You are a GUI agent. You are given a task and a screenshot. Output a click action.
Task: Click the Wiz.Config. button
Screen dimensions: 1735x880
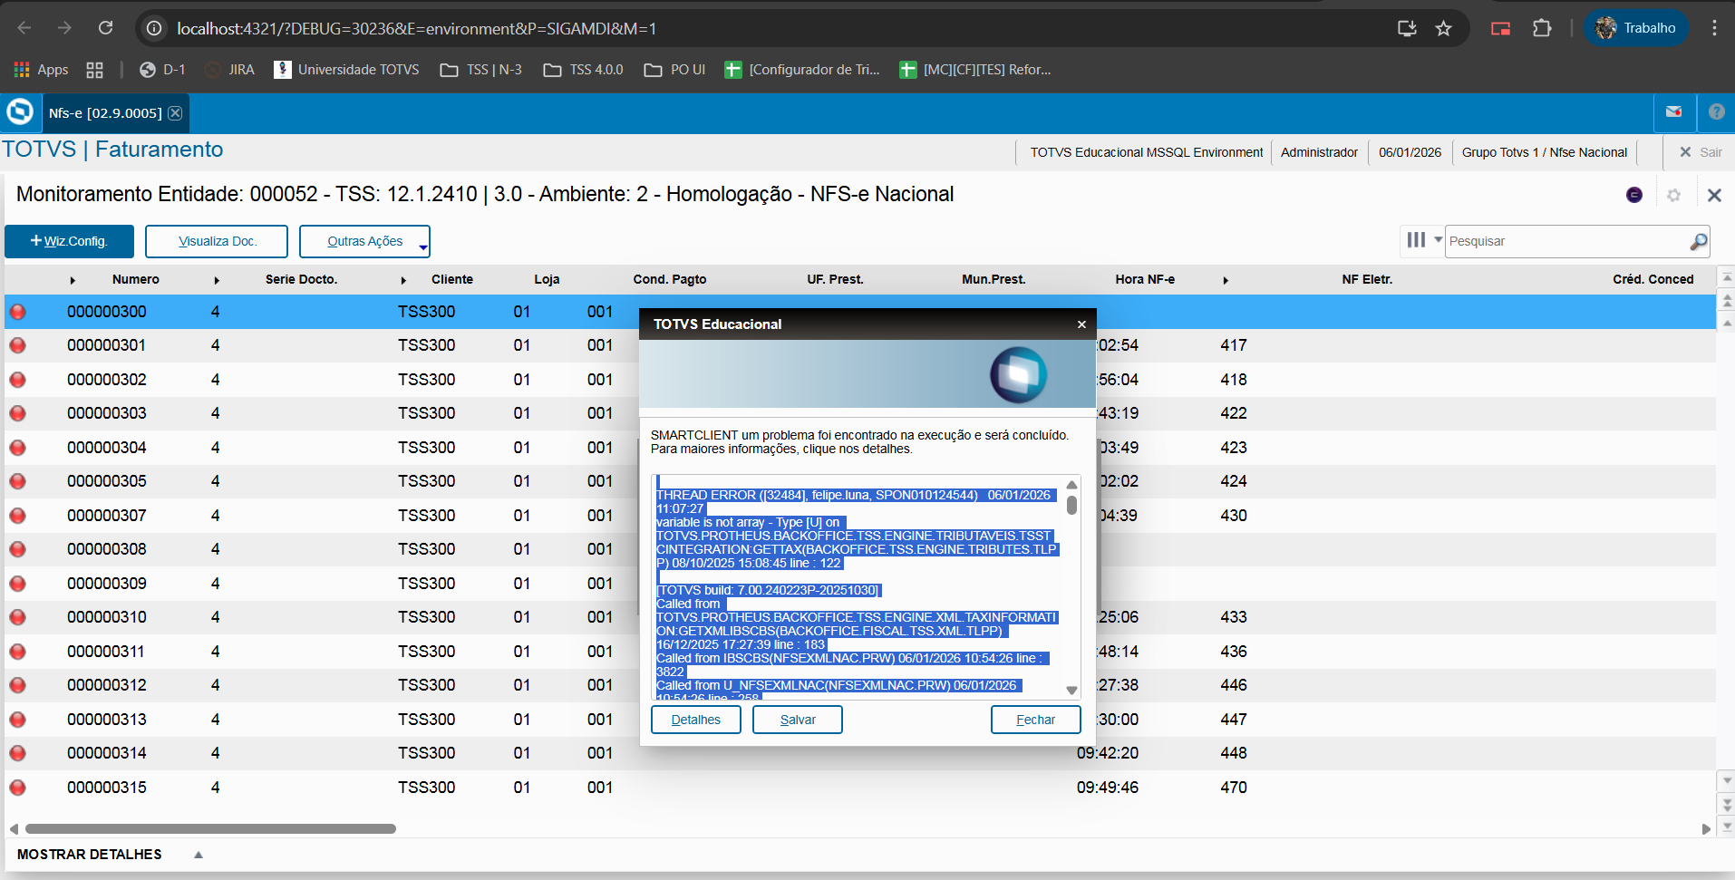point(69,241)
